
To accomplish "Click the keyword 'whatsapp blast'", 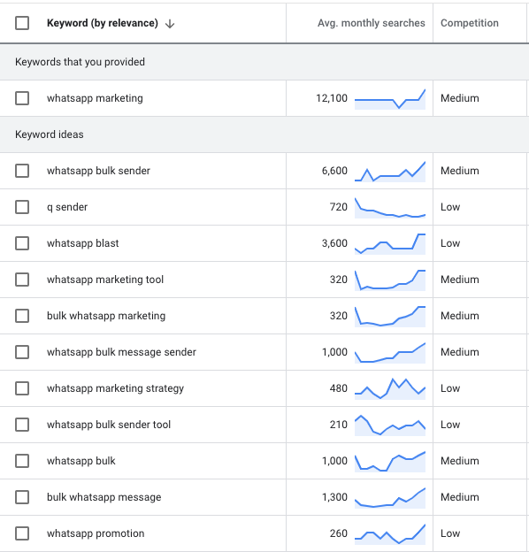I will (x=82, y=243).
